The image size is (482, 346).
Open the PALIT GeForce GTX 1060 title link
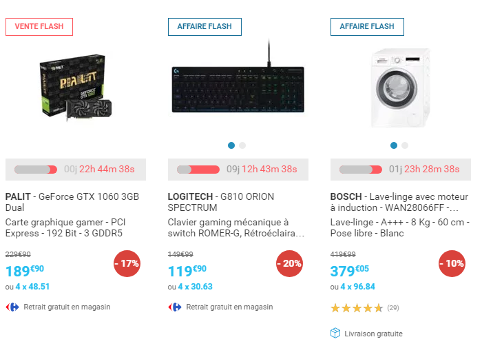[x=72, y=202]
